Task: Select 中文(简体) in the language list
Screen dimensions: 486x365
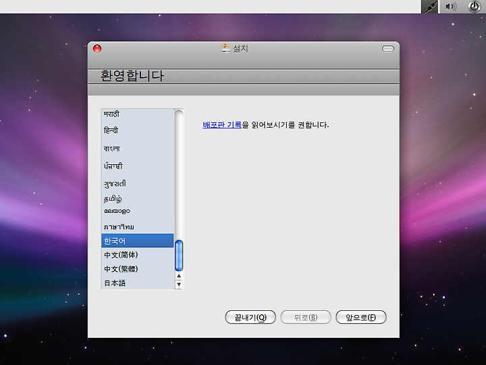Action: point(137,255)
